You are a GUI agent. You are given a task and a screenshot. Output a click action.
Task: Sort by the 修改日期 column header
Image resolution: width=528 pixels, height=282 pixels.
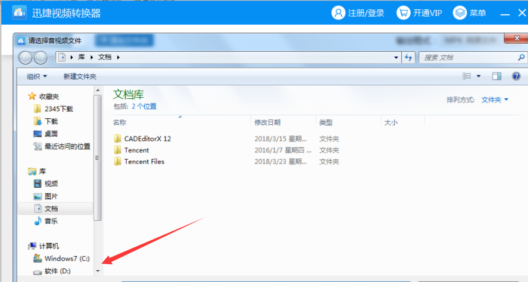coord(268,122)
